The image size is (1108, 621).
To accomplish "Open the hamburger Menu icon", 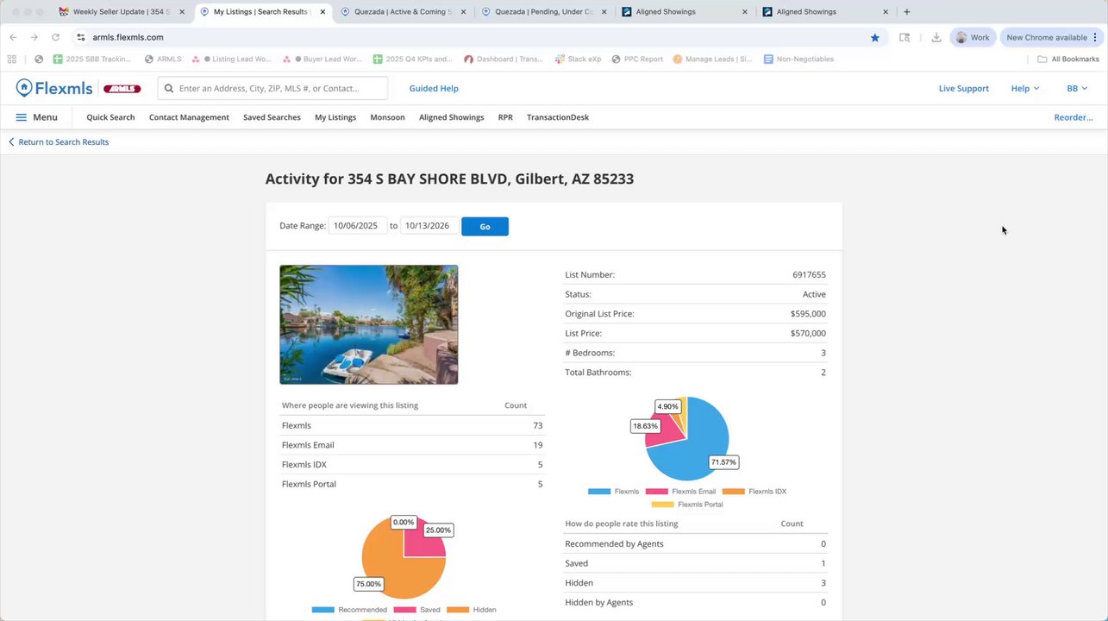I will pyautogui.click(x=21, y=117).
